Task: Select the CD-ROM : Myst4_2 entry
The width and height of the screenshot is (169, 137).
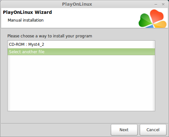Action: (x=81, y=44)
